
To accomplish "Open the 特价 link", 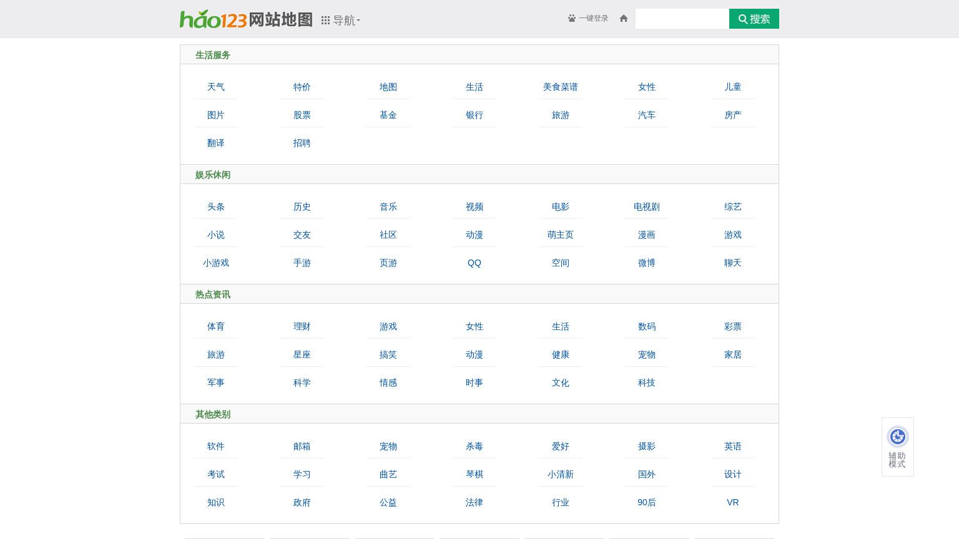I will 302,87.
